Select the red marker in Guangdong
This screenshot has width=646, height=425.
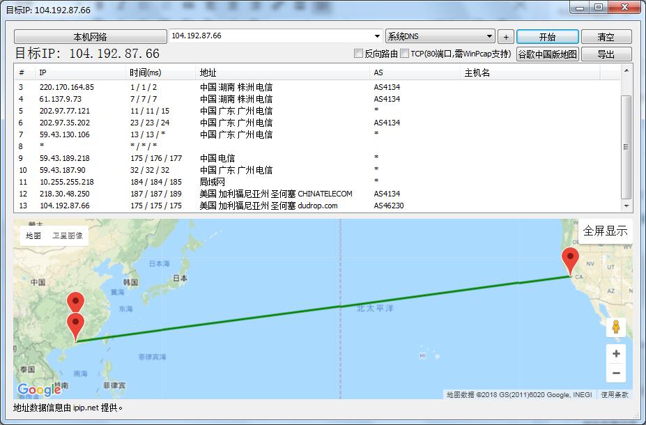75,323
